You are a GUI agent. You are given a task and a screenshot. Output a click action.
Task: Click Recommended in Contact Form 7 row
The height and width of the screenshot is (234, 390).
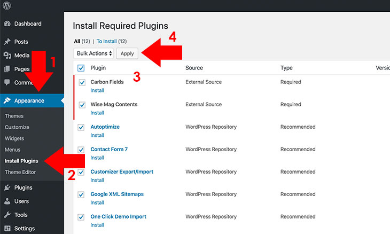tap(298, 149)
